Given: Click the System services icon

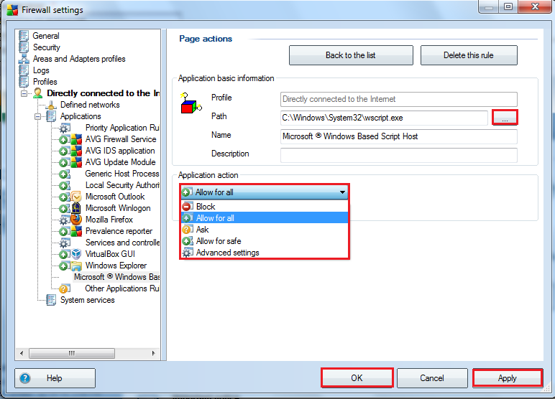Looking at the screenshot, I should (x=51, y=300).
